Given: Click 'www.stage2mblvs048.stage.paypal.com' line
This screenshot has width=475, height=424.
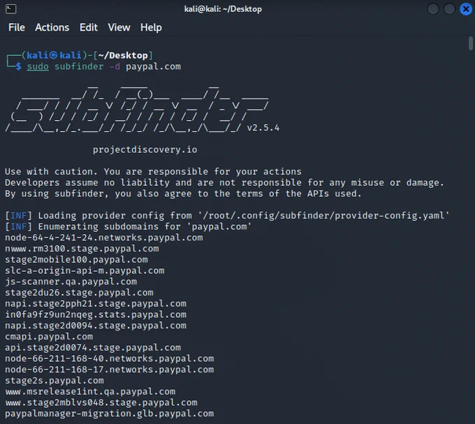Looking at the screenshot, I should pyautogui.click(x=101, y=403).
